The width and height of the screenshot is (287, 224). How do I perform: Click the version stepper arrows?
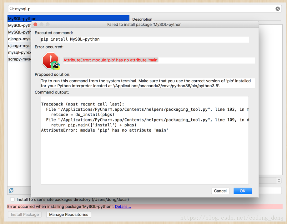279,181
